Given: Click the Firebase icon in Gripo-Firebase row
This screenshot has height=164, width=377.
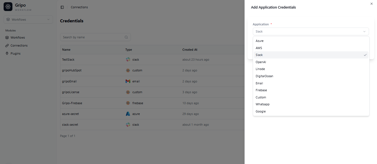Looking at the screenshot, I should click(x=128, y=103).
